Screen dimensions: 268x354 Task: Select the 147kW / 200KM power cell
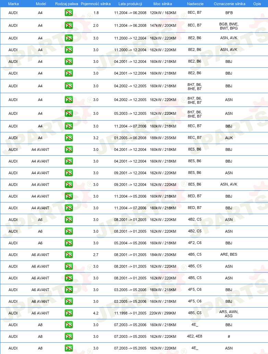pos(163,25)
